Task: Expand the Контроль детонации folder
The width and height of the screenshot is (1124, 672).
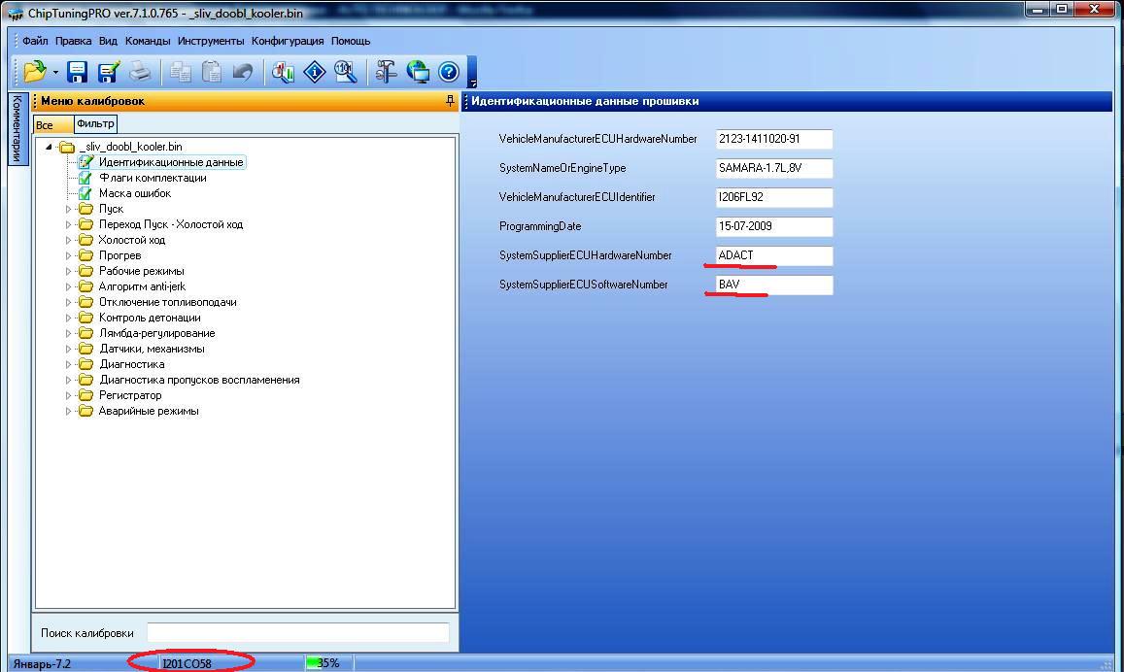Action: pyautogui.click(x=69, y=319)
